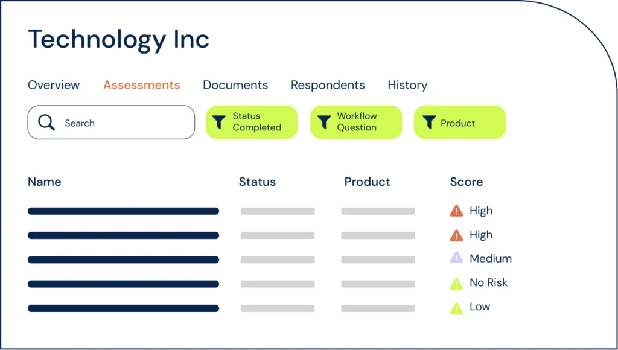
Task: Click the second High risk warning icon
Action: 456,235
